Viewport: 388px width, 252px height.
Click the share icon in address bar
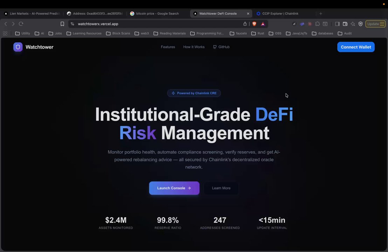pos(245,24)
